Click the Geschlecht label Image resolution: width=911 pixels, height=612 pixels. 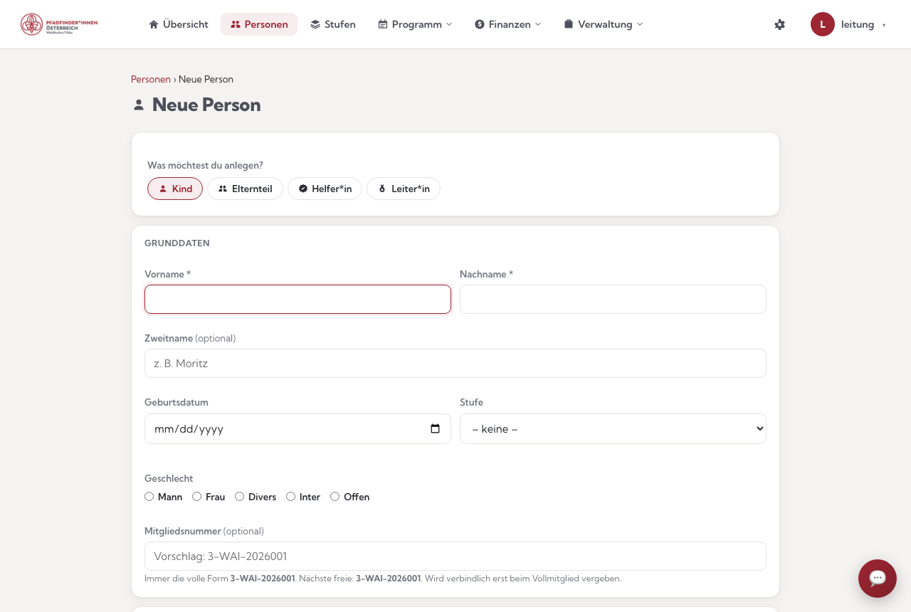[169, 478]
